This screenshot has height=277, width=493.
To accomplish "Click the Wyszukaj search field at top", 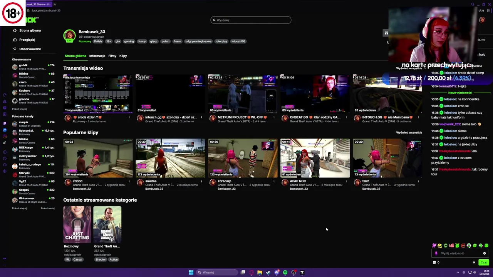I will (251, 20).
